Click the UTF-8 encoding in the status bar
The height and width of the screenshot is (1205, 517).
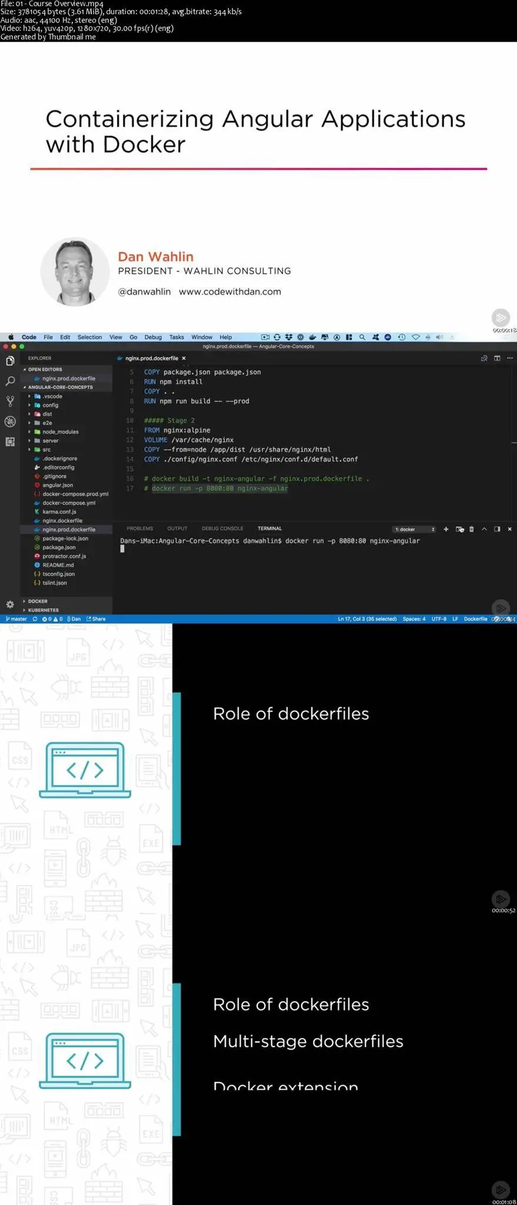coord(439,619)
